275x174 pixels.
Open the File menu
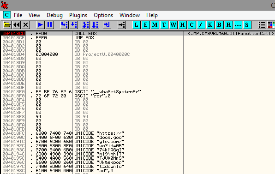tap(18, 15)
